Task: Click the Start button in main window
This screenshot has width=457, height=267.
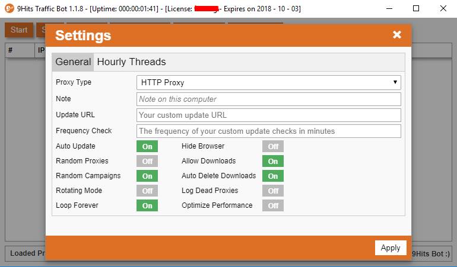Action: (19, 30)
